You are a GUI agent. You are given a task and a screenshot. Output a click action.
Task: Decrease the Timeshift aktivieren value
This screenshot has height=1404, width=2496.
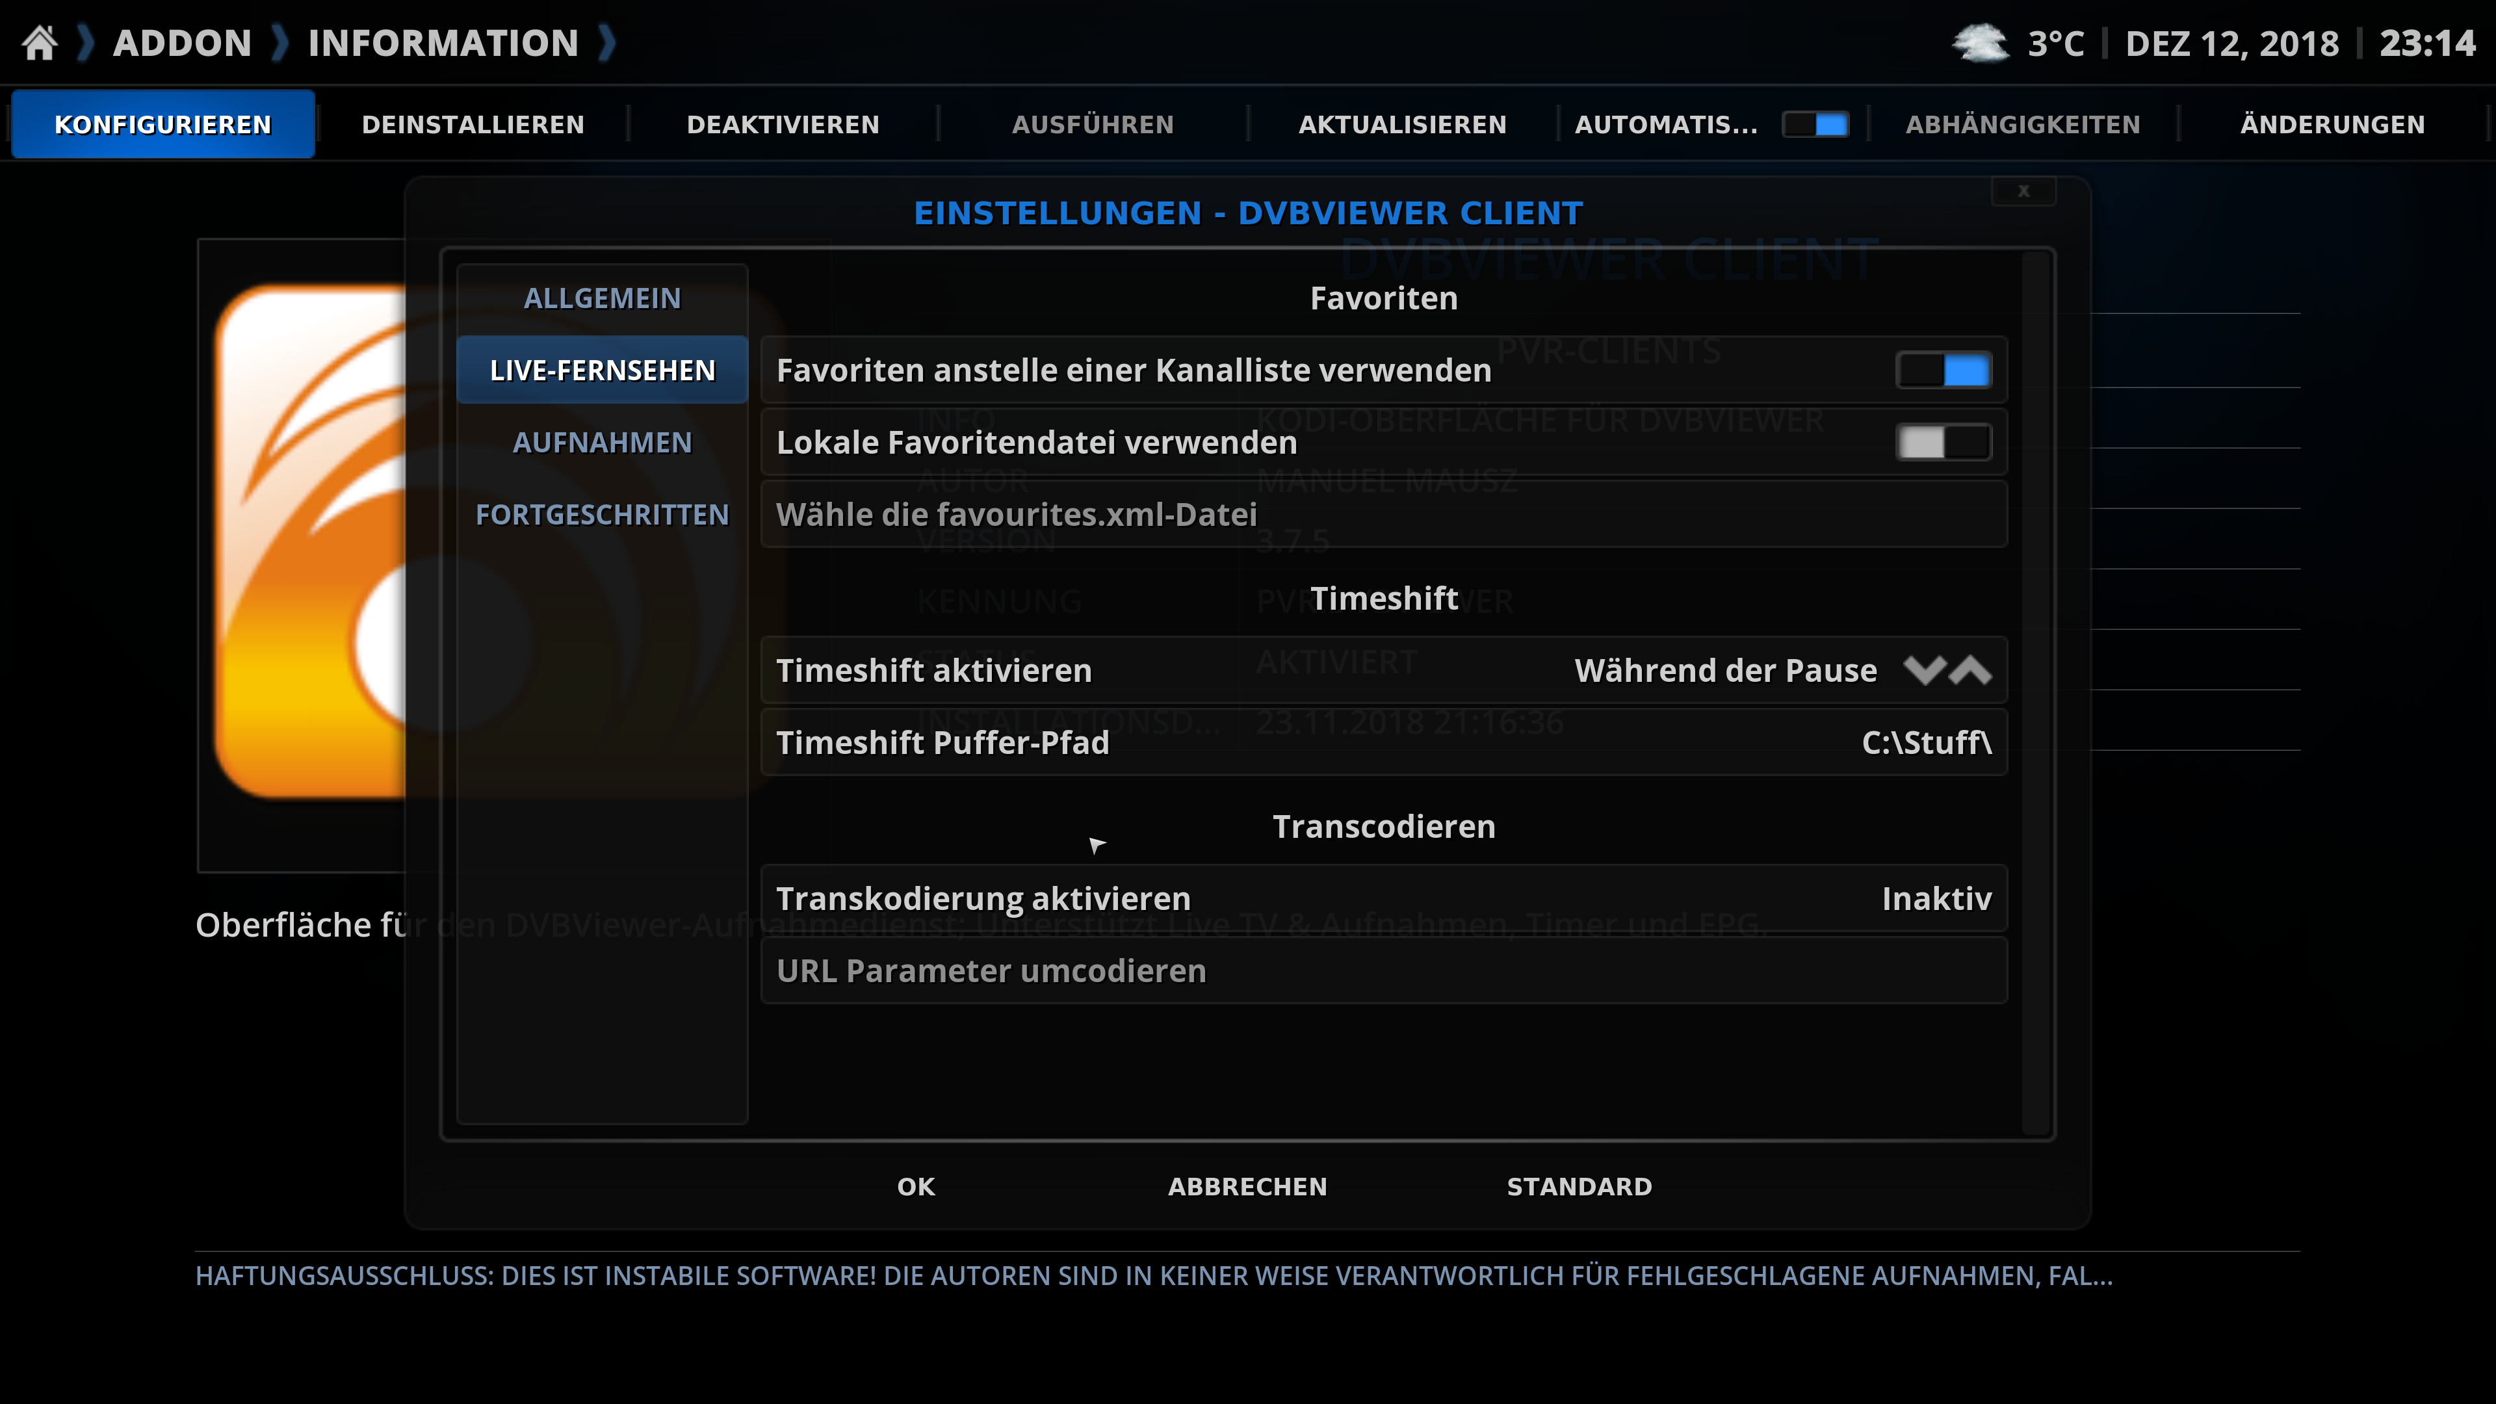pyautogui.click(x=1923, y=671)
